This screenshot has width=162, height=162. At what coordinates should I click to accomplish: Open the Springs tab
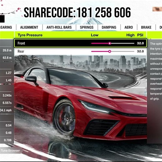tap(87, 27)
